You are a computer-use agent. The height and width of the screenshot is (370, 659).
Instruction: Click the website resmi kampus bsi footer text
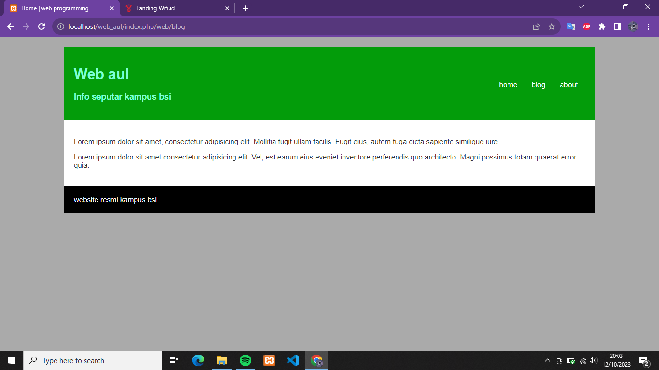click(115, 200)
